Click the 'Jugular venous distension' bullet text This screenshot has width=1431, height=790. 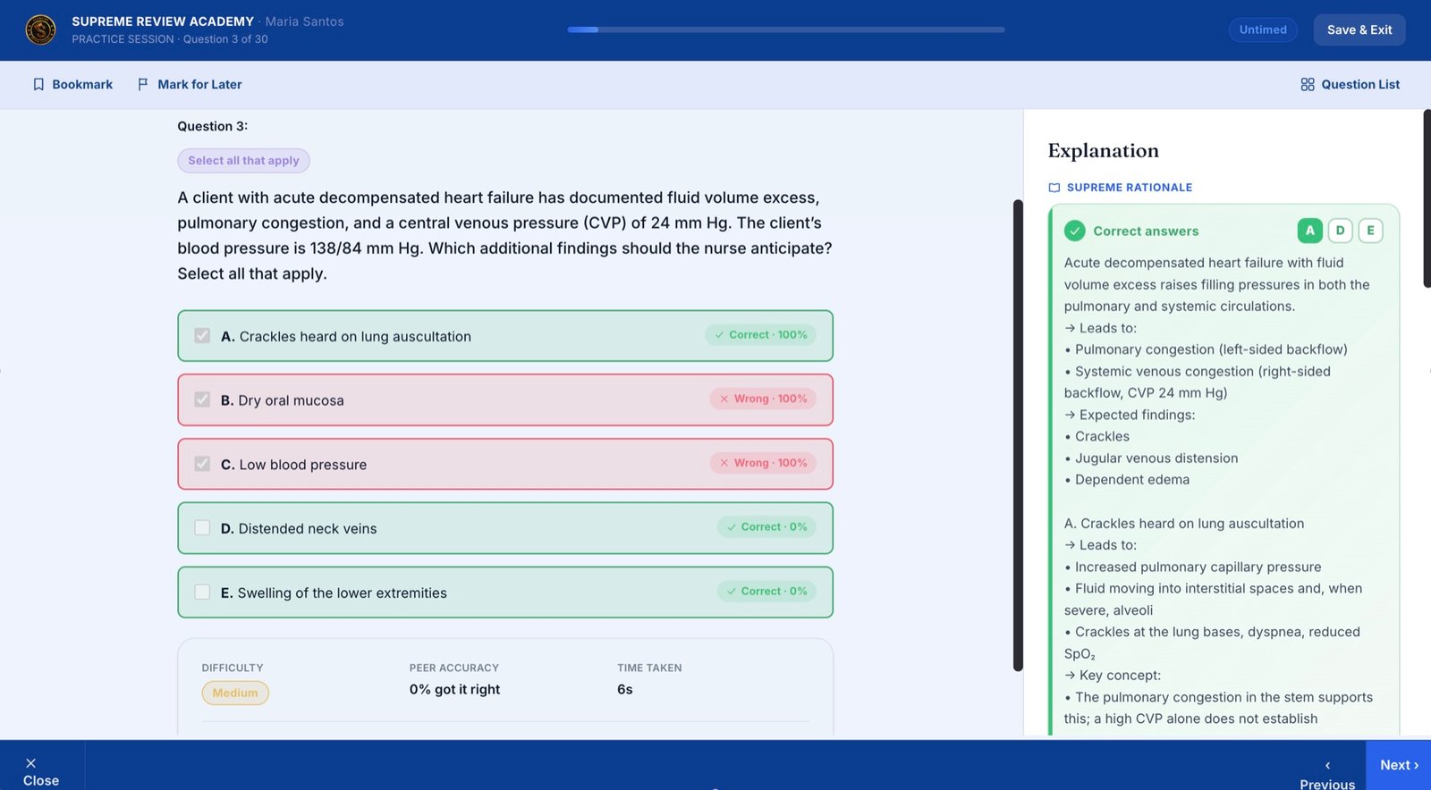1156,458
